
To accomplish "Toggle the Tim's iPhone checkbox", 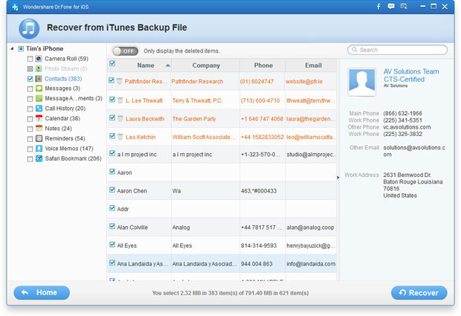I will click(21, 49).
